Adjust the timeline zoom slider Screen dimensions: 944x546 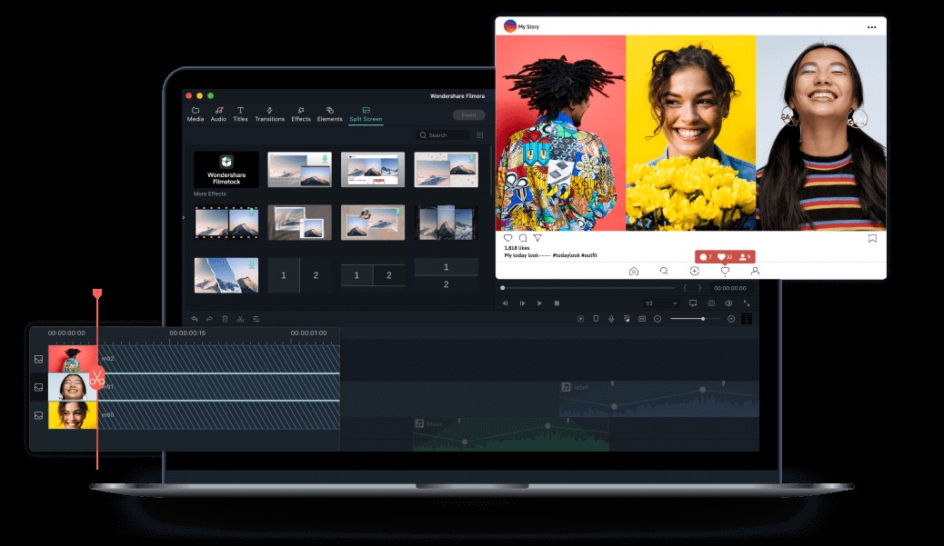(703, 319)
